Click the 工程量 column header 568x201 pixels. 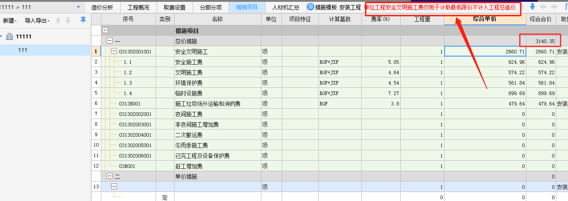[422, 19]
